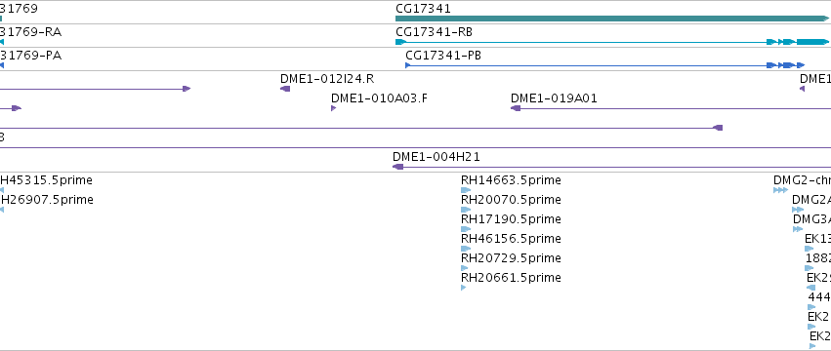Select the DME1-010A03.F arrow glyph
831x351 pixels.
pyautogui.click(x=333, y=108)
